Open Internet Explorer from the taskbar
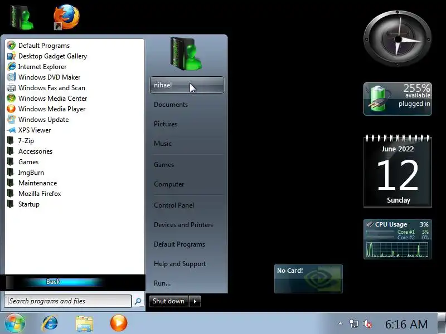 [x=50, y=323]
